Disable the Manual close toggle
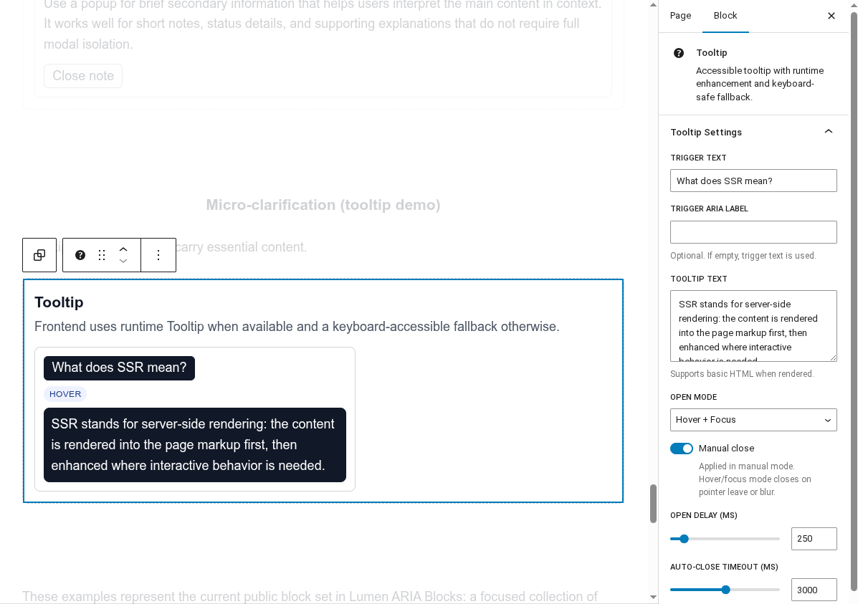 tap(682, 449)
